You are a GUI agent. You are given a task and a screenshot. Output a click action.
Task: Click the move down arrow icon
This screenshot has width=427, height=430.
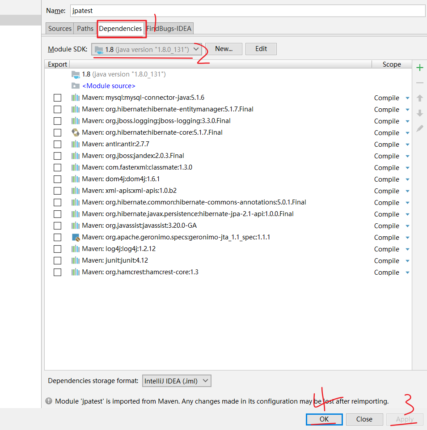click(x=419, y=113)
